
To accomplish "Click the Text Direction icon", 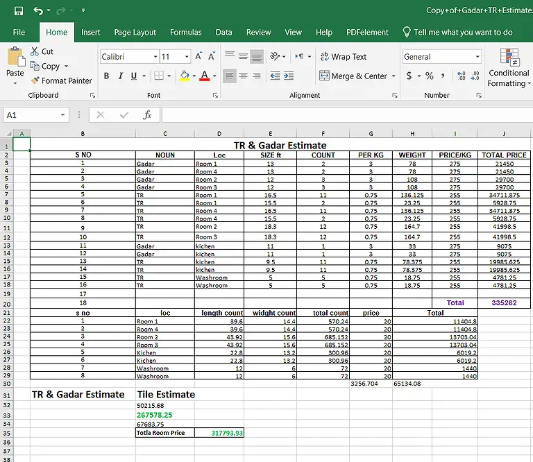I will [299, 56].
